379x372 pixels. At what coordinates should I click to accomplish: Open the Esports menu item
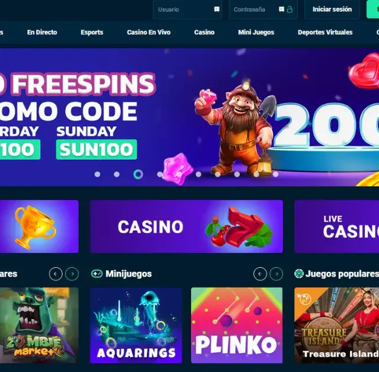(92, 32)
